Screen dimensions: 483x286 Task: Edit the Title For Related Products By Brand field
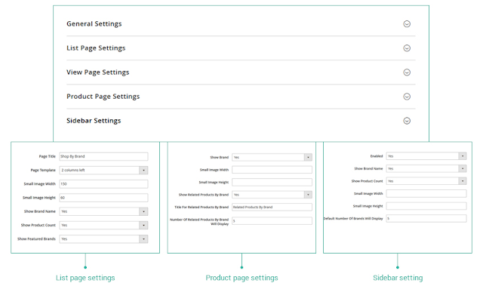click(272, 208)
